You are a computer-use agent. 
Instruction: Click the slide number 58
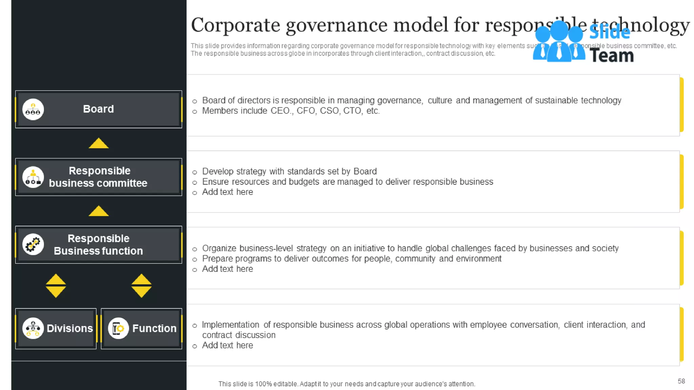pos(681,381)
